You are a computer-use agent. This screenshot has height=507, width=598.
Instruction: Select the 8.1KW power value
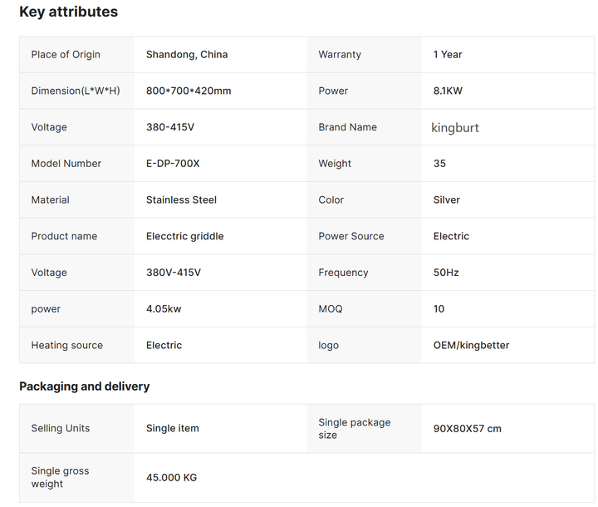point(448,91)
